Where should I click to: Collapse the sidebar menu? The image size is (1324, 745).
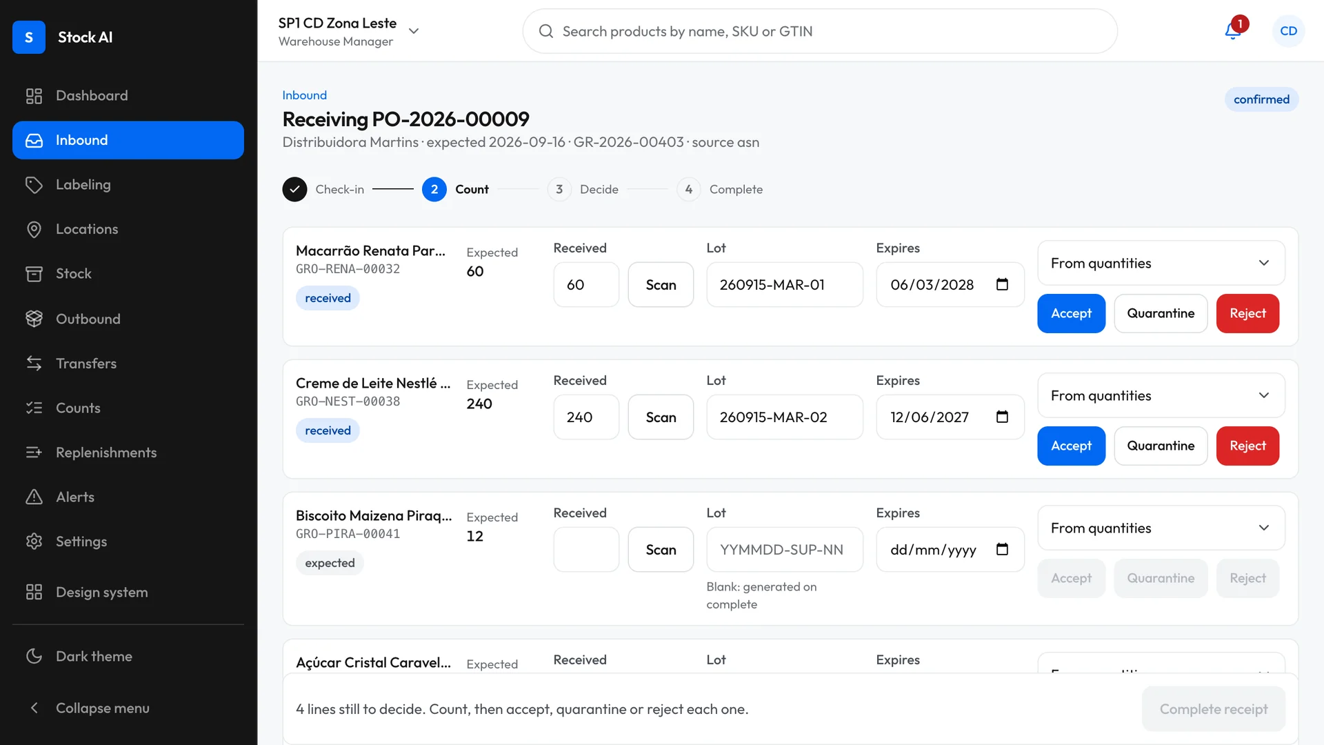pyautogui.click(x=128, y=708)
